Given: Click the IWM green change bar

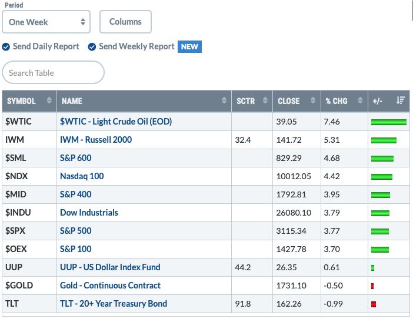Looking at the screenshot, I should (x=384, y=140).
